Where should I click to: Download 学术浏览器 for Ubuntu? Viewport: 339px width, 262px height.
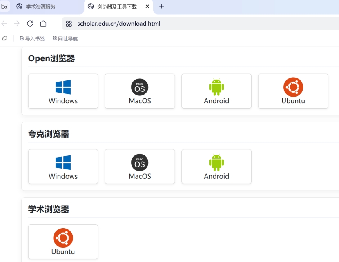coord(63,242)
